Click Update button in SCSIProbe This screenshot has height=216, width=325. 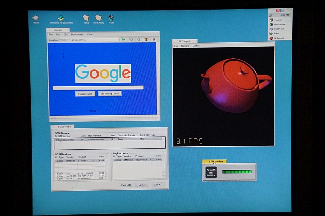click(x=142, y=185)
